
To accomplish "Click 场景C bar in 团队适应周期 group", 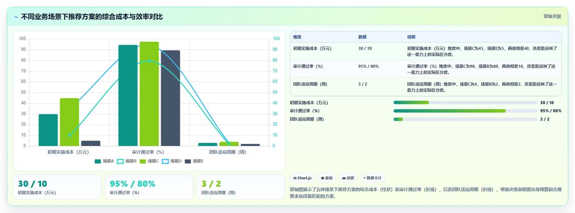I will (229, 144).
